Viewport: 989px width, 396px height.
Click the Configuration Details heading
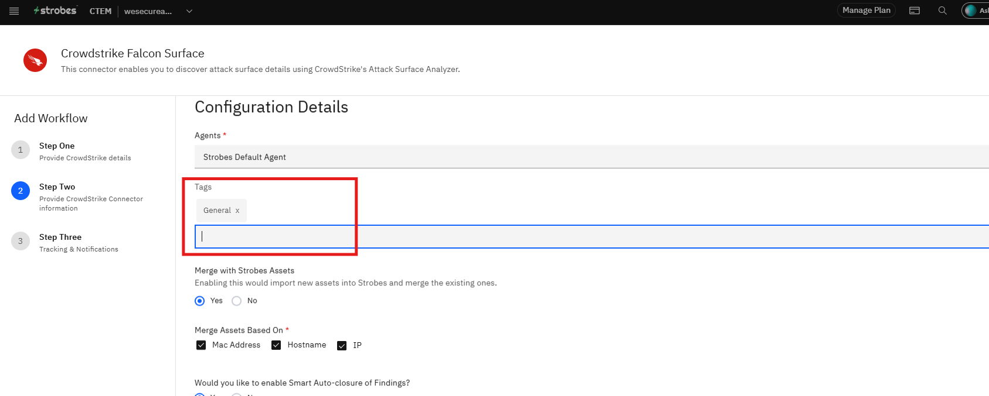click(271, 107)
